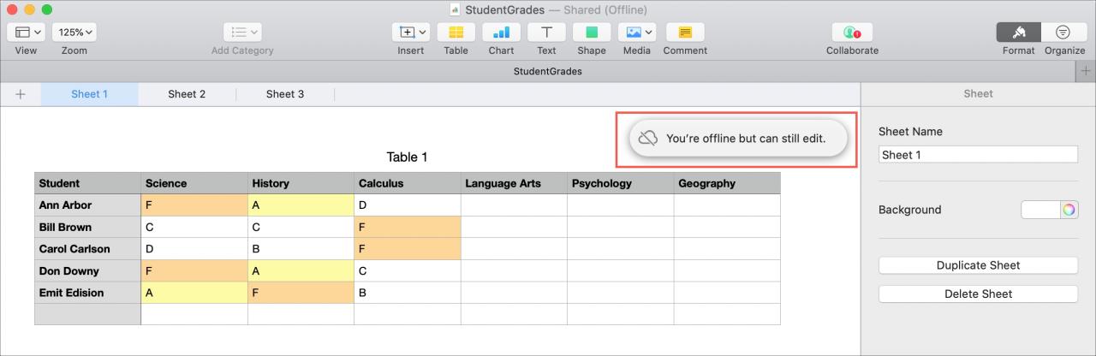Open the Insert formula menu

click(x=410, y=33)
